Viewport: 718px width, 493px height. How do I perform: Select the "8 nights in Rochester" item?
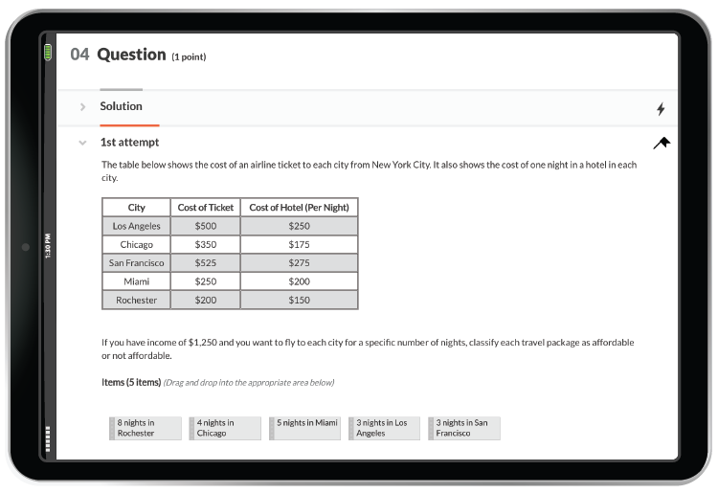coord(146,428)
